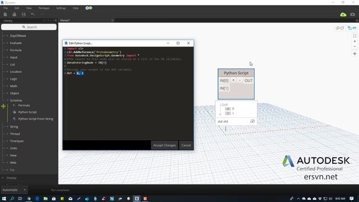This screenshot has height=202, width=359.
Task: Open the Packages menu
Action: click(x=44, y=8)
